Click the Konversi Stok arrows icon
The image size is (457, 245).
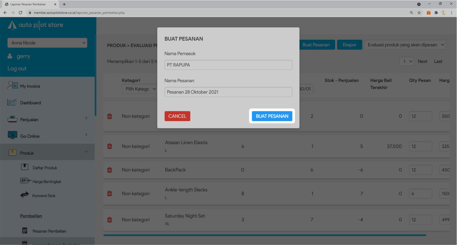(x=25, y=195)
